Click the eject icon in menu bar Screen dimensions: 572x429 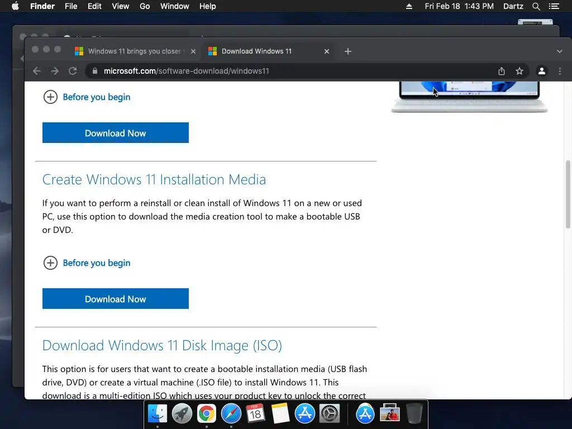tap(409, 6)
